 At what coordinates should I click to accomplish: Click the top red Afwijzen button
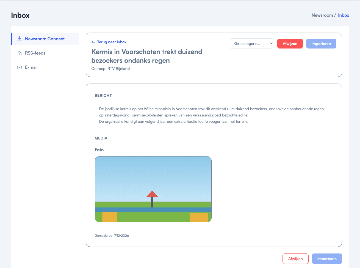[290, 44]
